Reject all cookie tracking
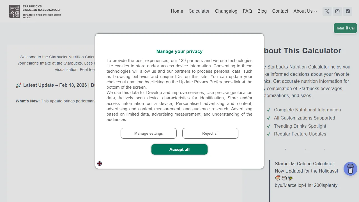This screenshot has width=359, height=202. tap(210, 133)
